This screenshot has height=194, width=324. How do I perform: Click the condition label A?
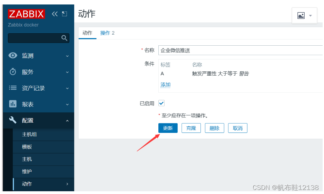tap(162, 73)
